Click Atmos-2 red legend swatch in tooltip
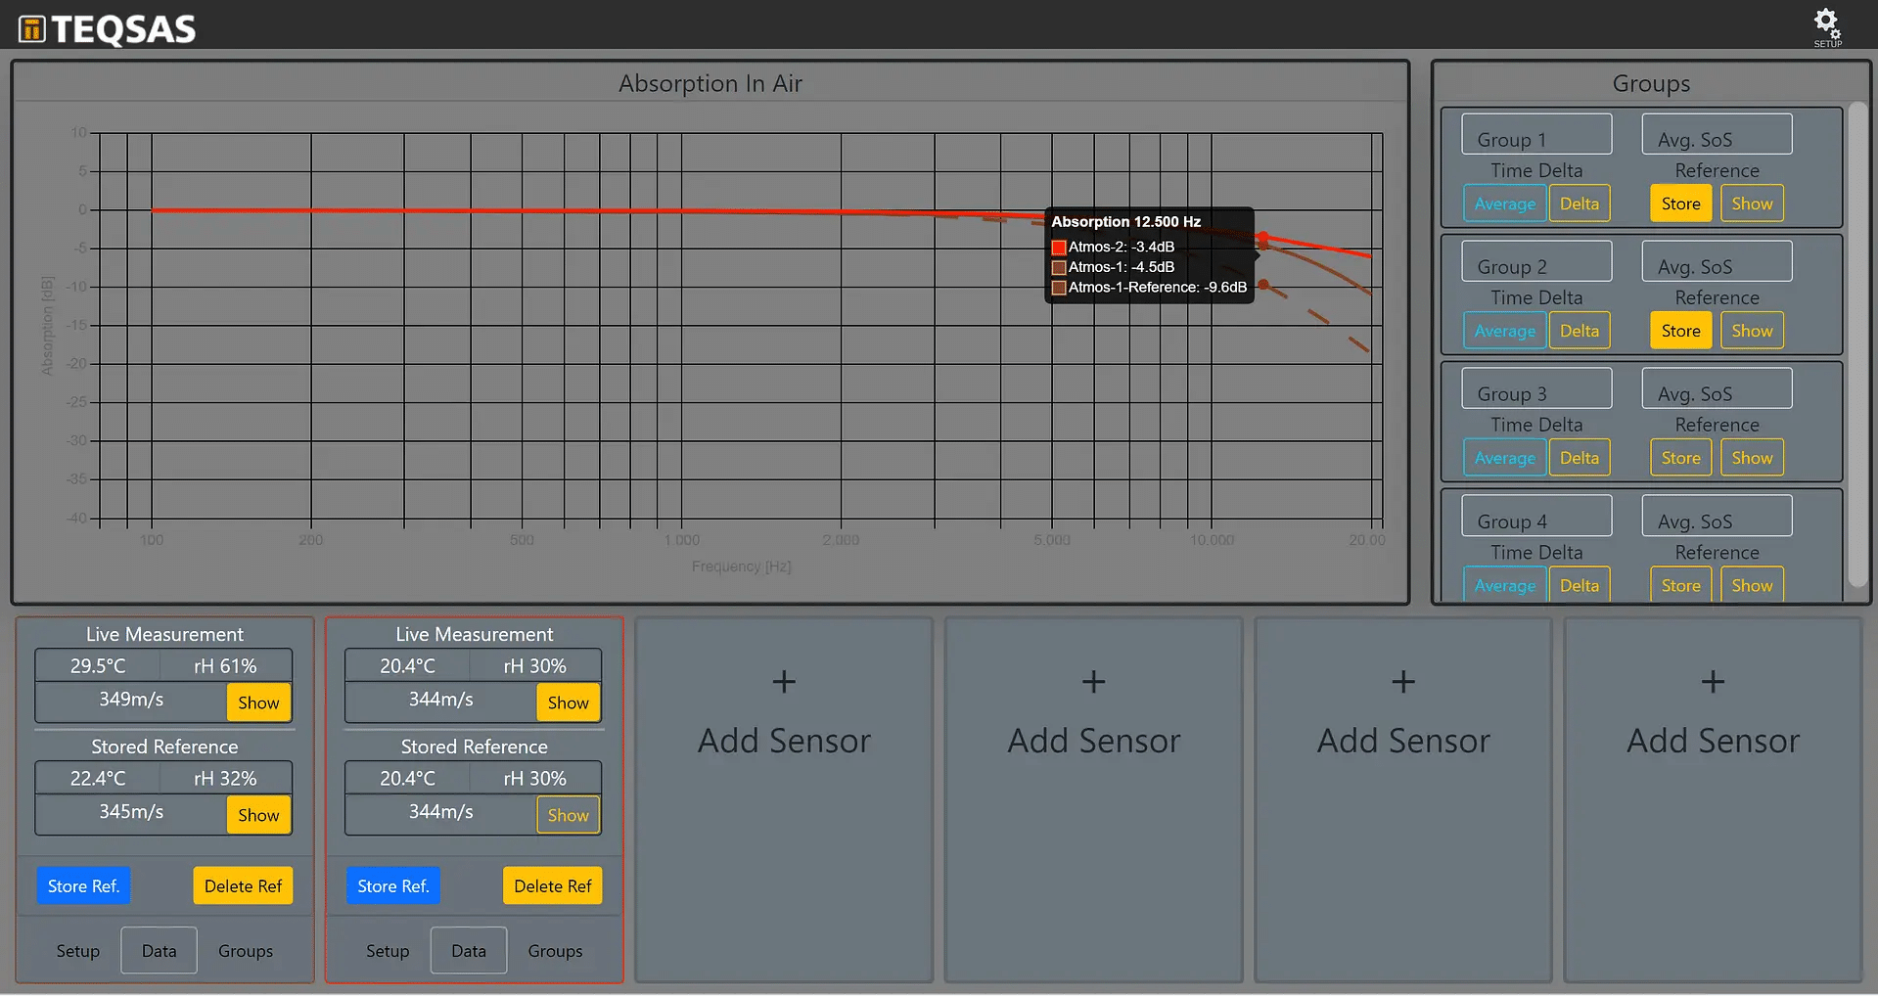The image size is (1878, 996). [1058, 248]
